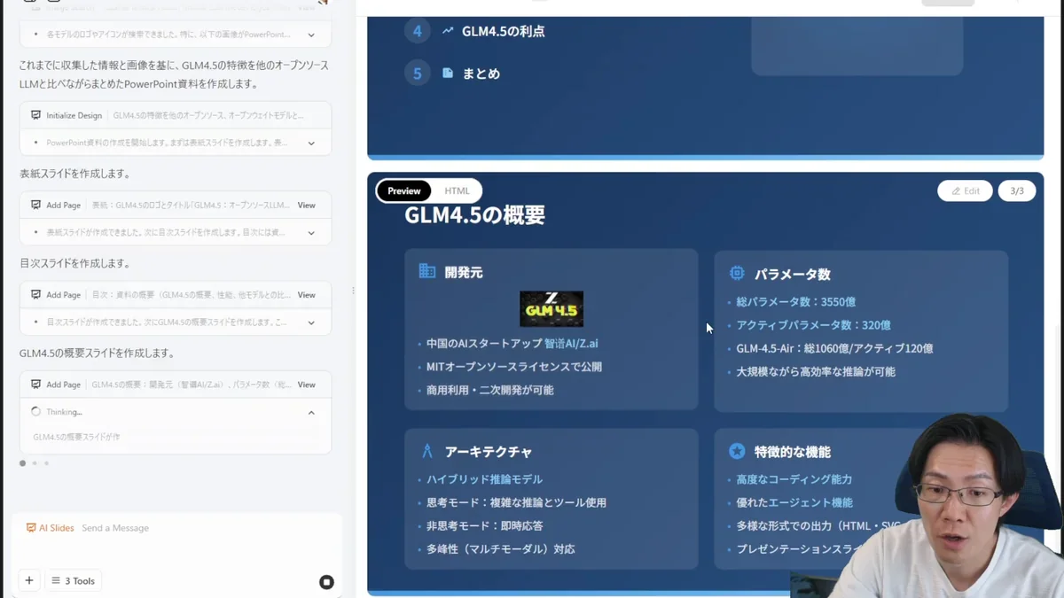Click the Add Page icon for 目次

35,295
